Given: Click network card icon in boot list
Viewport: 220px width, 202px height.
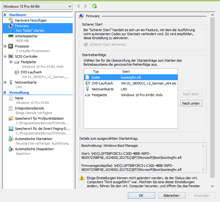Looking at the screenshot, I should click(87, 89).
